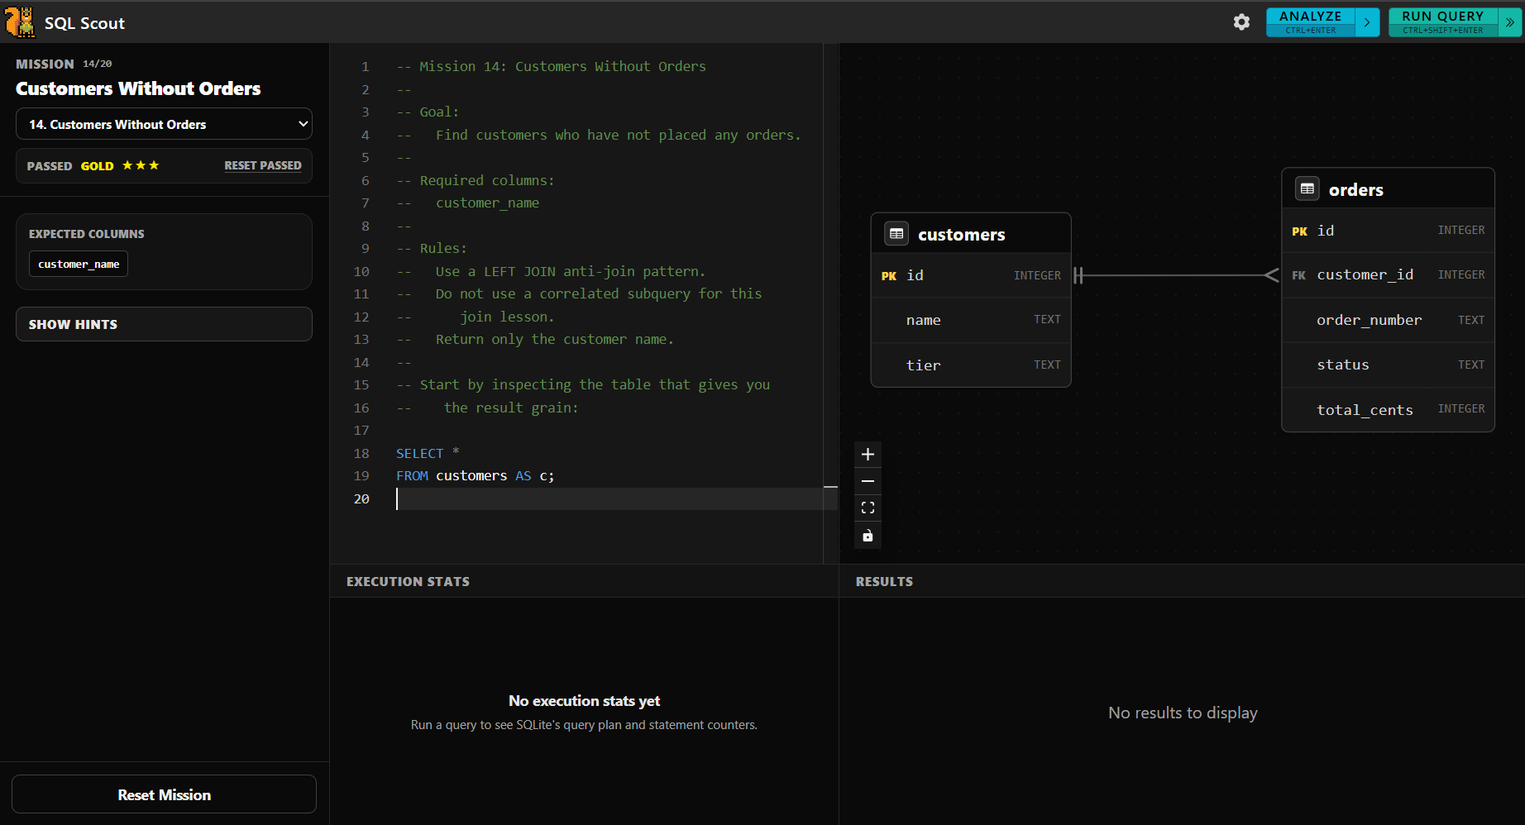Click the EXPECTED COLUMNS label
This screenshot has height=825, width=1525.
click(x=87, y=234)
